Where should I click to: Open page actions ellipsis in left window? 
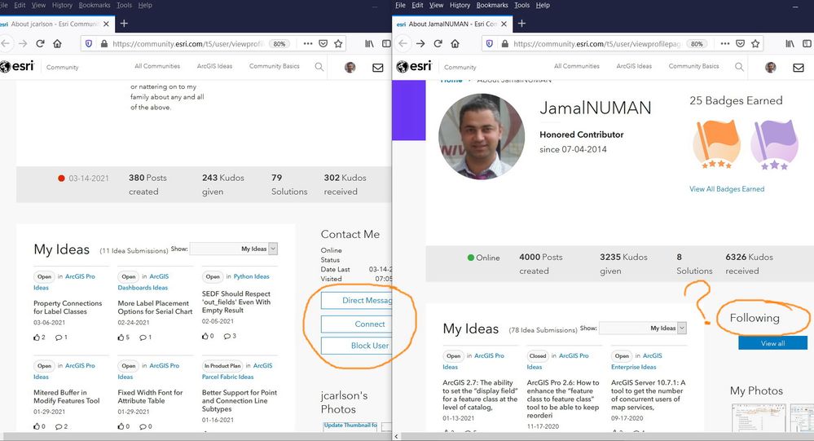pyautogui.click(x=308, y=44)
